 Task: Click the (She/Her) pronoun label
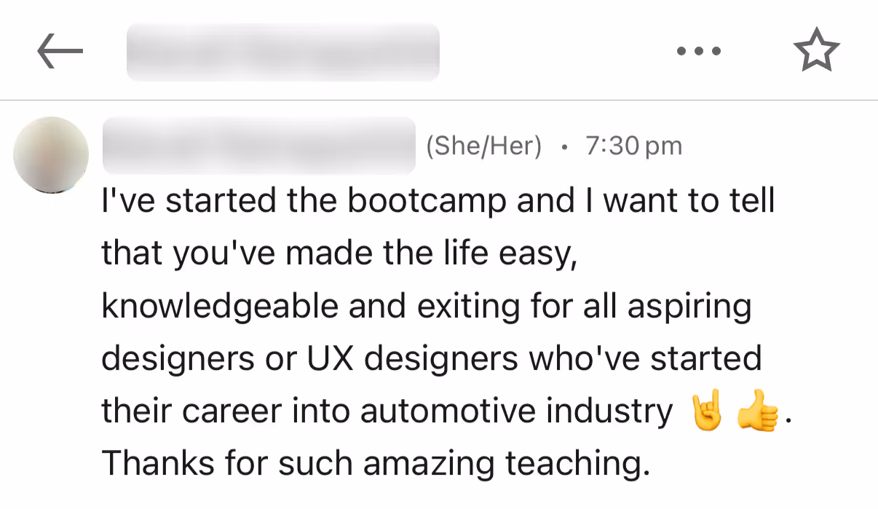485,145
